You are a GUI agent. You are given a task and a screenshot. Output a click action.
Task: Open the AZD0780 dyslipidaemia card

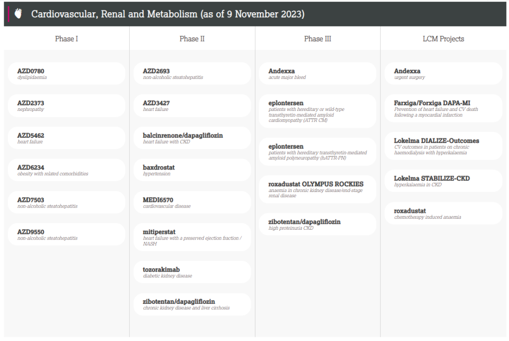[66, 74]
